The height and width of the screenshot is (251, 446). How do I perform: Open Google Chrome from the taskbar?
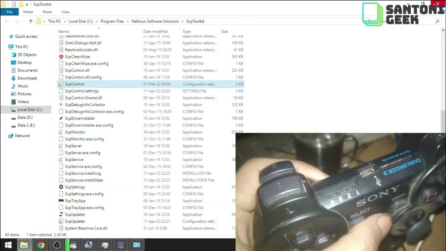click(41, 245)
